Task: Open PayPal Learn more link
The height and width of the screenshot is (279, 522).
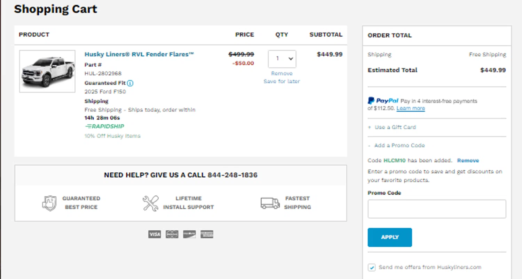Action: click(411, 108)
